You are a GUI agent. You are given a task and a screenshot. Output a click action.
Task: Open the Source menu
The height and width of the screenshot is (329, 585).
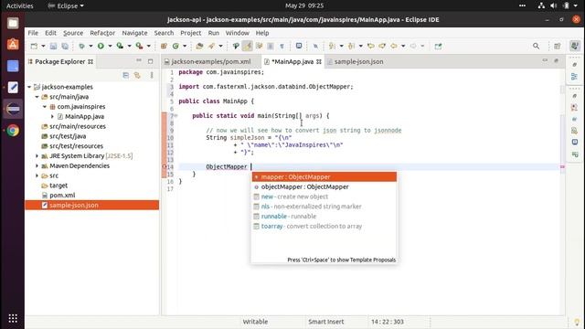tap(73, 33)
